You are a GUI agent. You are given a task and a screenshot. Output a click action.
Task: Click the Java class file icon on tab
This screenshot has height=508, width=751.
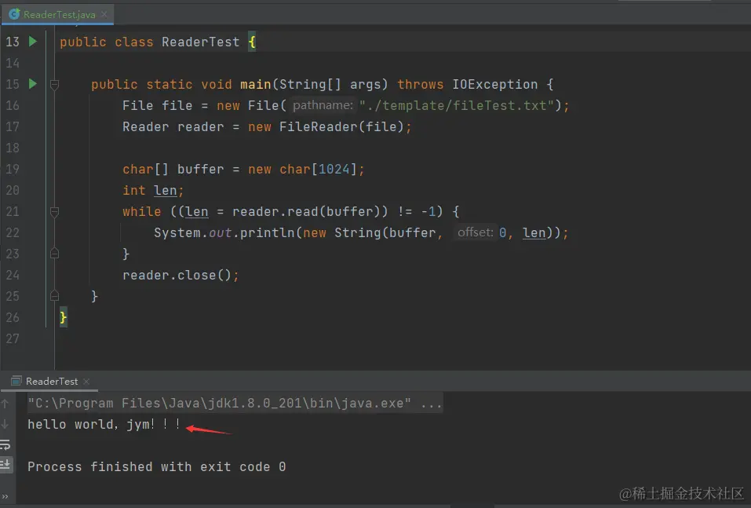click(14, 14)
